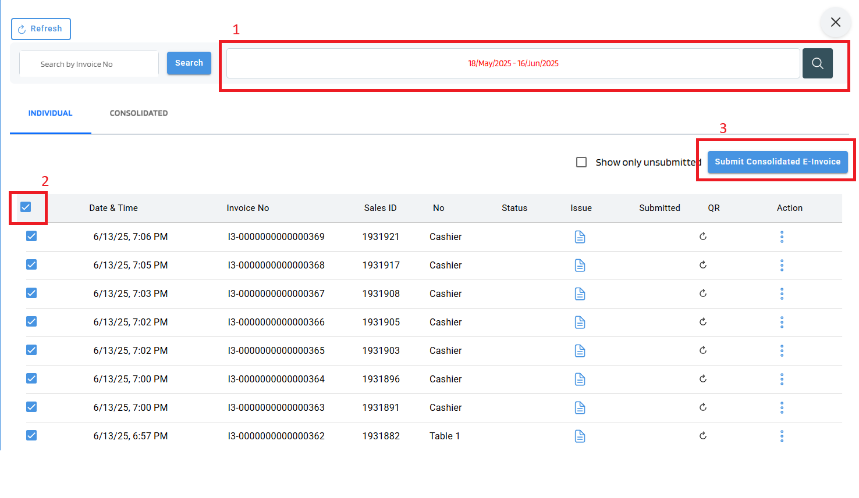Click Sales ID 1931891
Screen dimensions: 859x498
point(381,407)
